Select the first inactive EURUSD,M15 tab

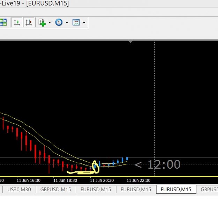point(96,189)
